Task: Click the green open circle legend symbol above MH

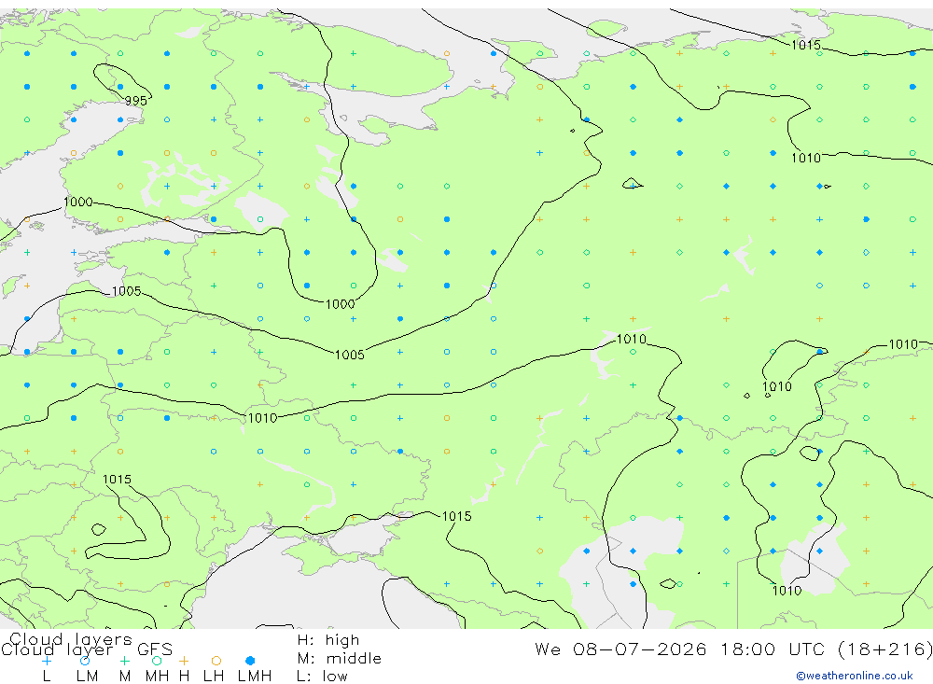Action: tap(157, 661)
